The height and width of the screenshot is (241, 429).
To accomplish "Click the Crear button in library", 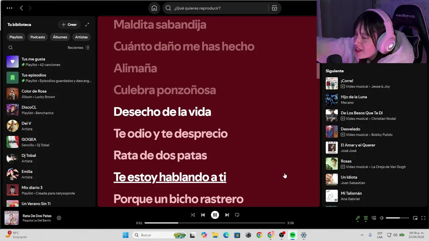I will [x=69, y=24].
